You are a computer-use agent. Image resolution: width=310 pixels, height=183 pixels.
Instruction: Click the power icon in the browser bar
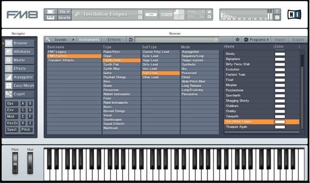tap(238, 40)
